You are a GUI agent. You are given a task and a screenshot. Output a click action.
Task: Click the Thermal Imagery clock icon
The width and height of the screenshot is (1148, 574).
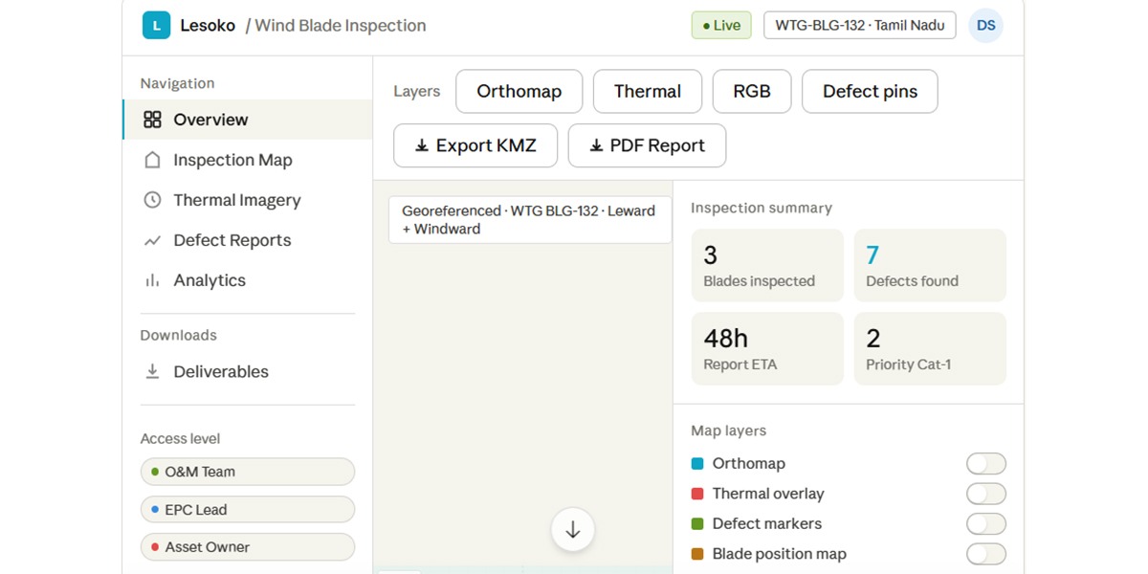click(151, 200)
